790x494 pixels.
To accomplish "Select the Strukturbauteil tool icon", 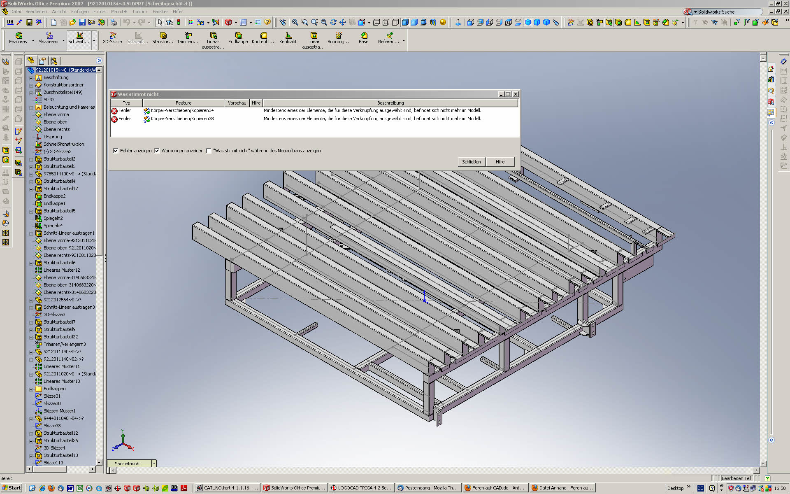I will coord(163,36).
